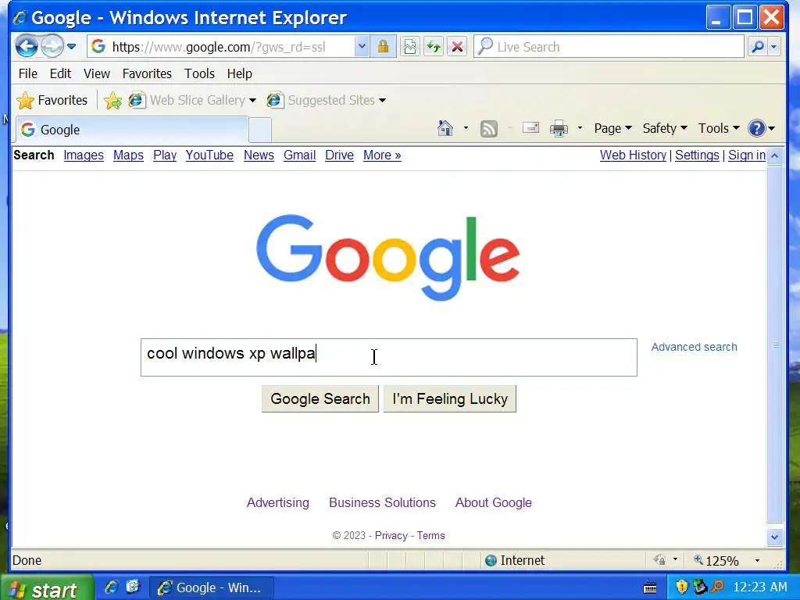This screenshot has height=600, width=800.
Task: Click the address bar URL field
Action: pos(221,47)
